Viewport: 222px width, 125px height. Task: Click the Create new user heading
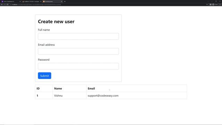pos(56,22)
